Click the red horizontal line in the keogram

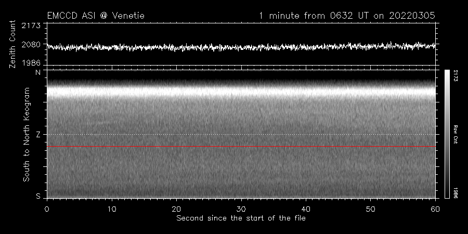pos(241,147)
